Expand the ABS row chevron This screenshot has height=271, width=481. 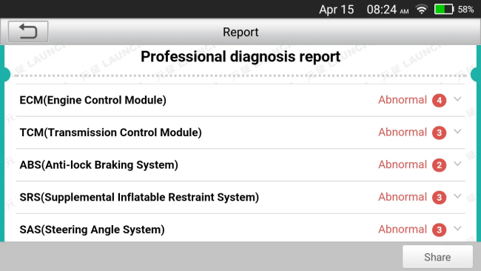[457, 164]
